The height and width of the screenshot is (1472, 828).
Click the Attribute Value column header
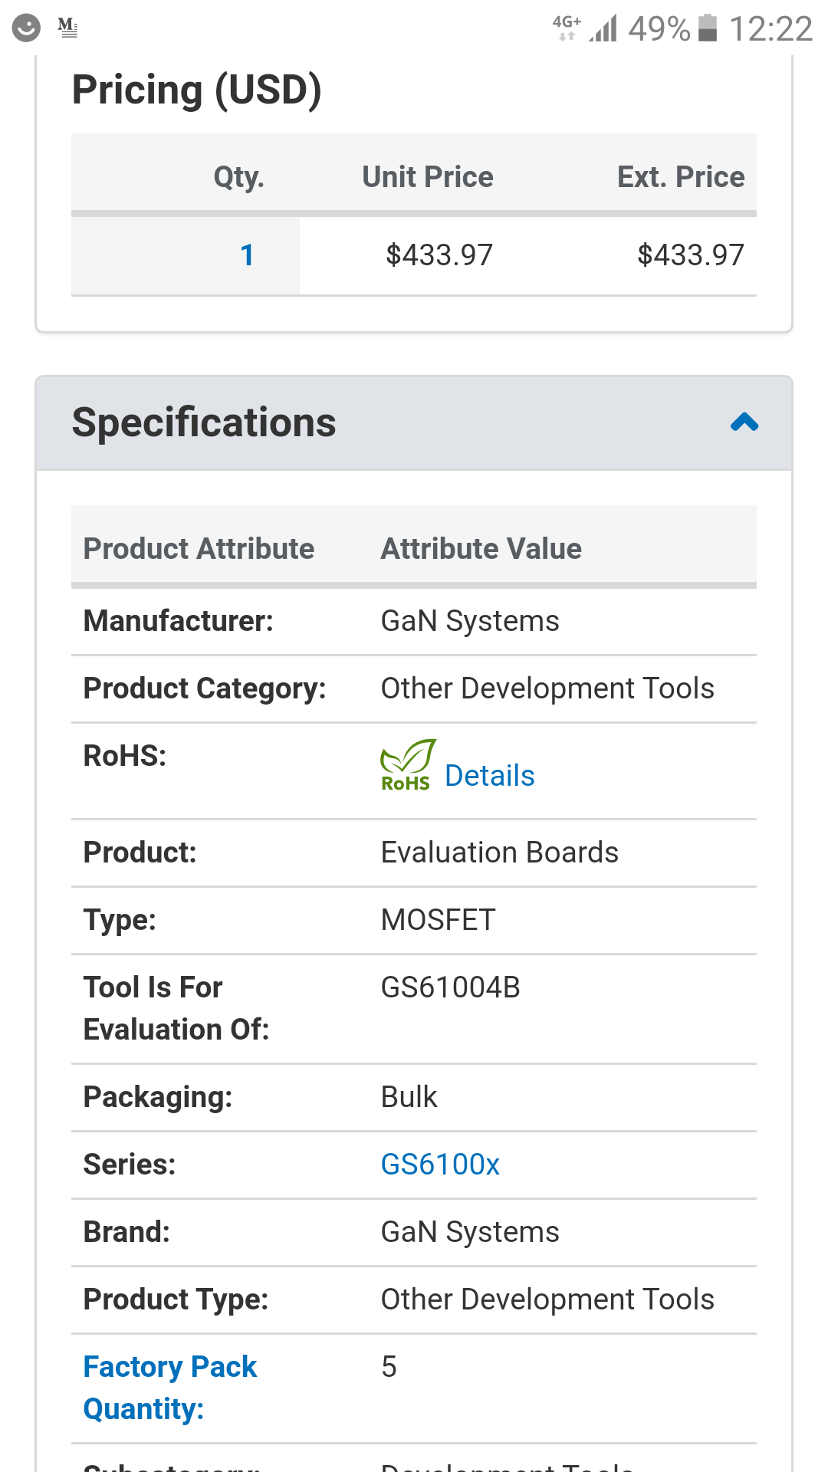click(x=481, y=549)
